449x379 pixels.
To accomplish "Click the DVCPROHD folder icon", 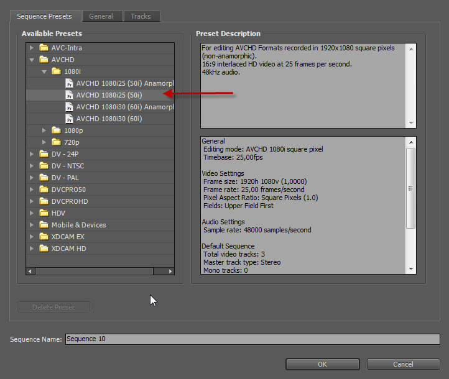I will 44,201.
